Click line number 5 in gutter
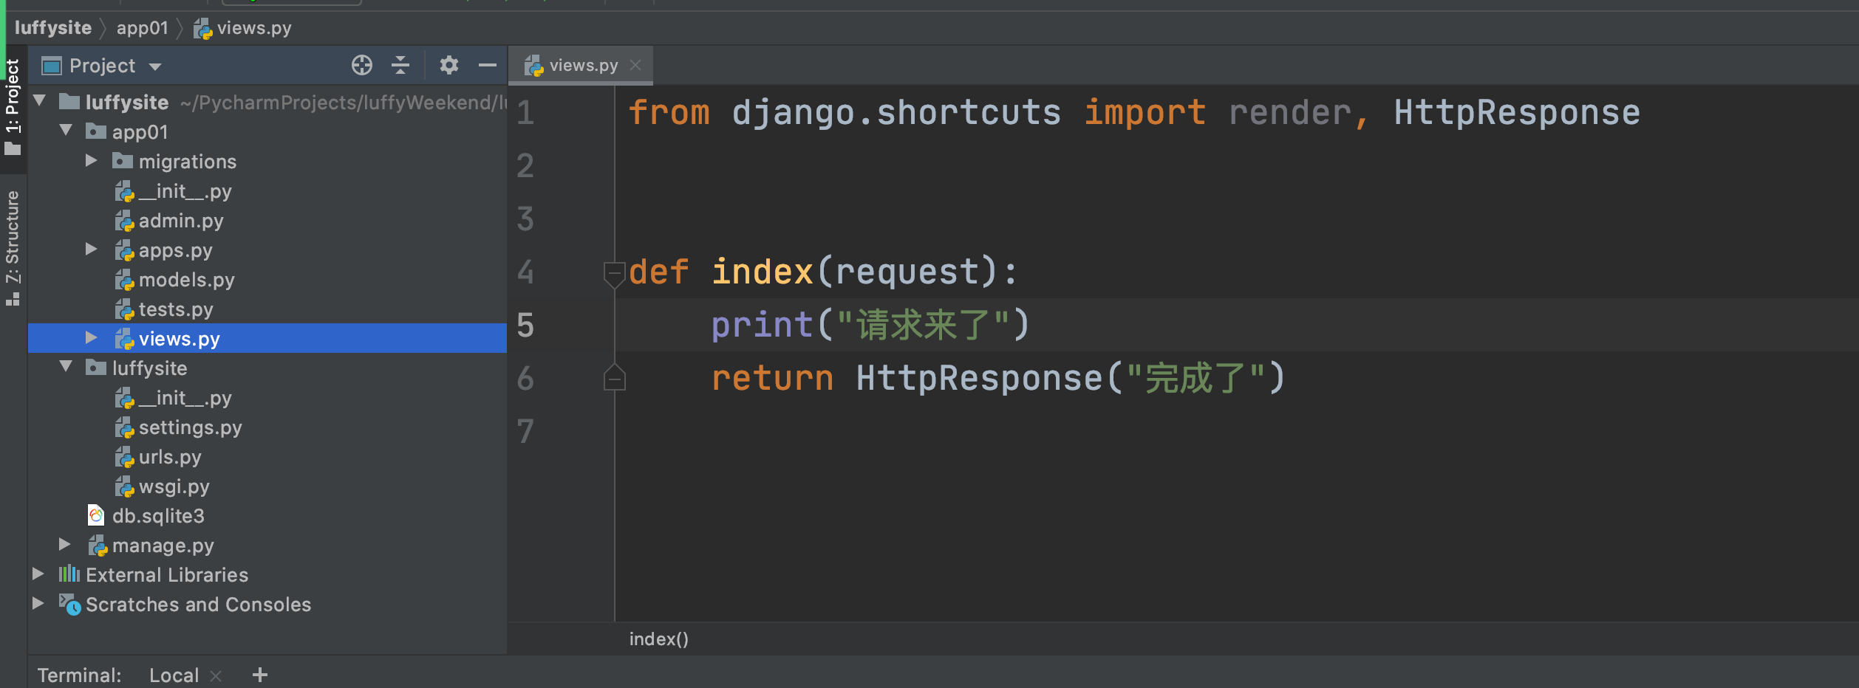This screenshot has height=688, width=1859. click(525, 325)
